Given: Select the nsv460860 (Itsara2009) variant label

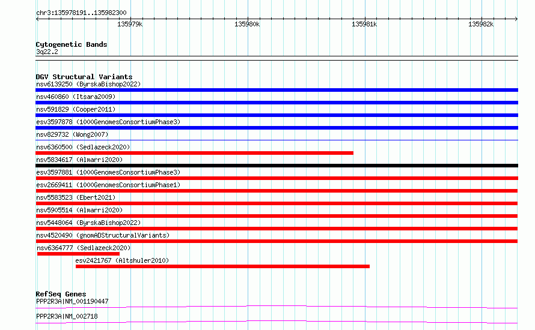Looking at the screenshot, I should (x=76, y=97).
